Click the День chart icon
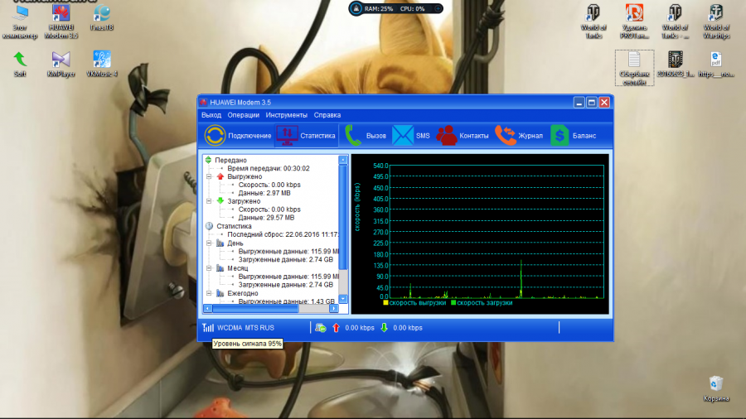746x419 pixels. point(220,243)
